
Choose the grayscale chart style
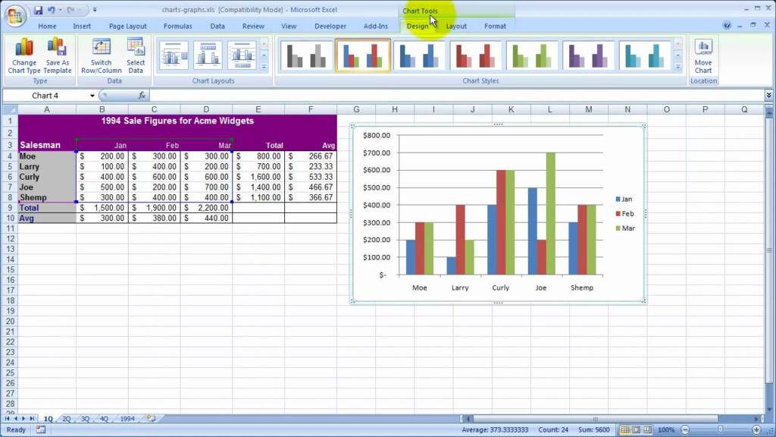[306, 55]
